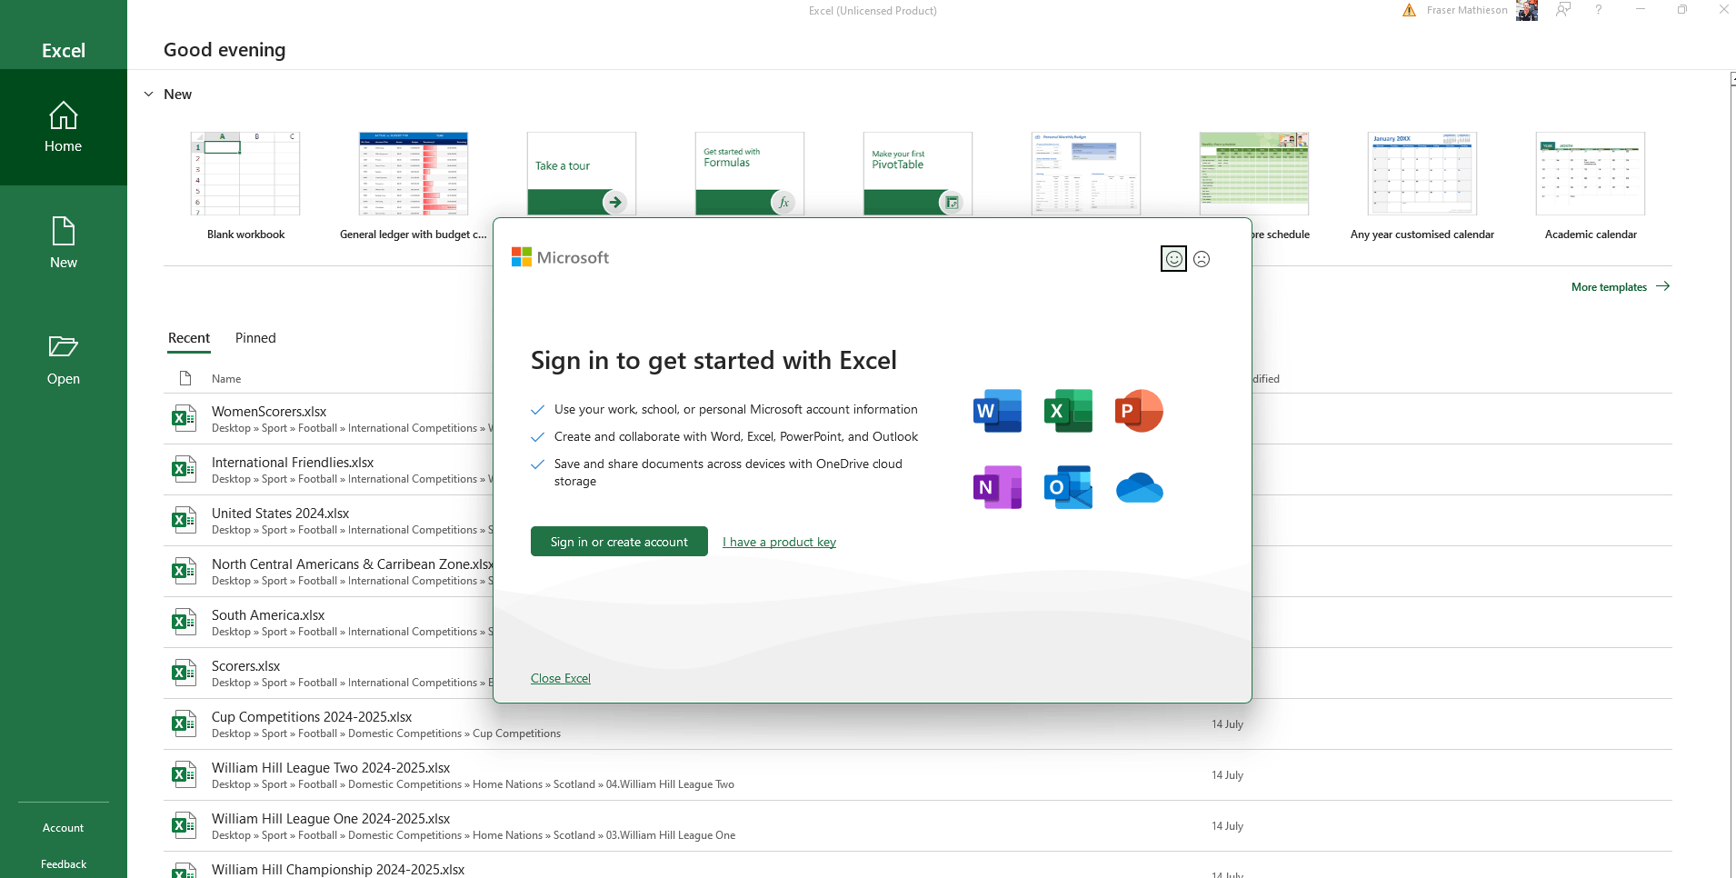Image resolution: width=1736 pixels, height=878 pixels.
Task: Open Help with the question mark icon
Action: pos(1598,10)
